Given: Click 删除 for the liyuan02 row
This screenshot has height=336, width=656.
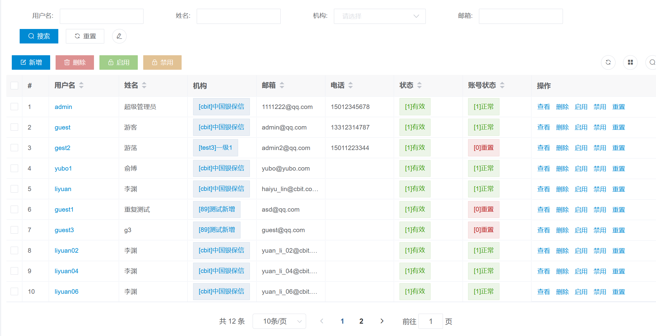Looking at the screenshot, I should (562, 251).
